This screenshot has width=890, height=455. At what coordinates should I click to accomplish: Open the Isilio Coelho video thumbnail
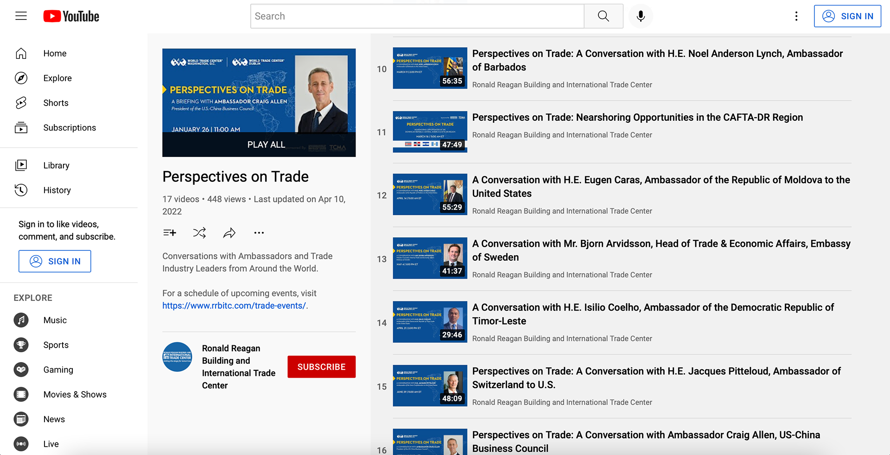tap(430, 322)
